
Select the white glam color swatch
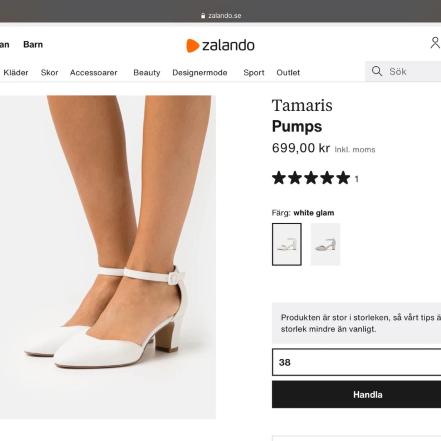click(x=287, y=244)
